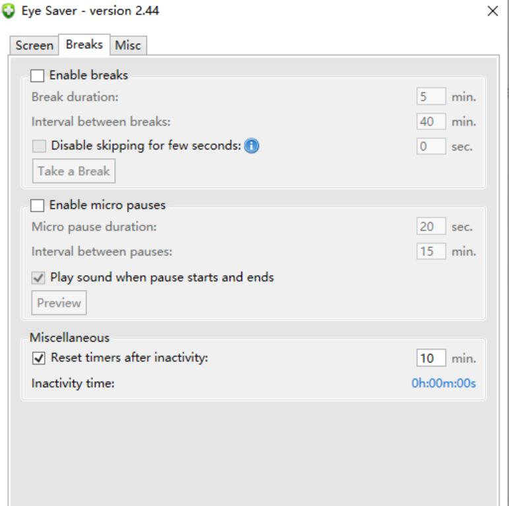The height and width of the screenshot is (506, 510).
Task: Select the Breaks tab
Action: click(84, 45)
